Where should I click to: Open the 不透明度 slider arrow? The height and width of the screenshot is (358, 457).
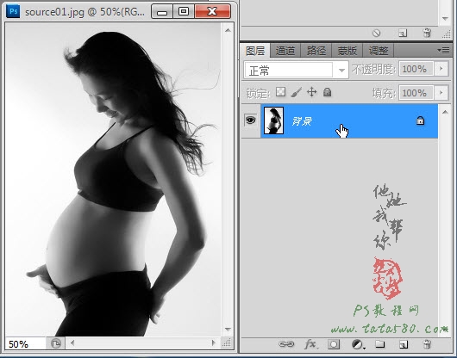click(x=441, y=69)
